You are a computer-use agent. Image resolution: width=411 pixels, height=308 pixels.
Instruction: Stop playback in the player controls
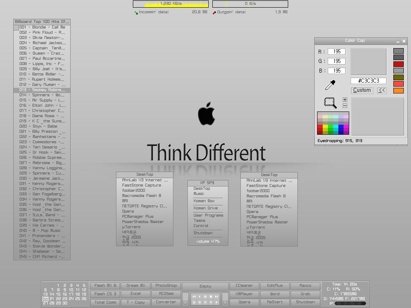[211, 296]
